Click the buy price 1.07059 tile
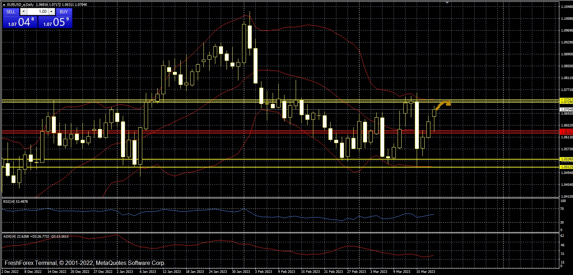Screen dimensions: 573x275 tap(55, 22)
